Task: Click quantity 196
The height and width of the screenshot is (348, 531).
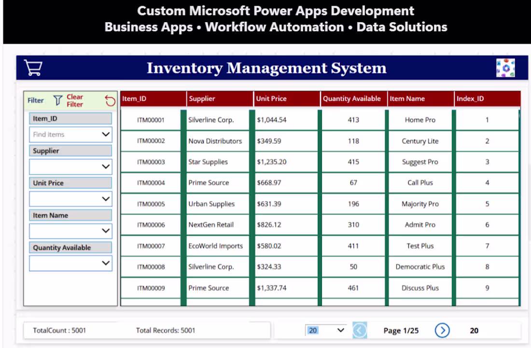Action: [x=353, y=204]
